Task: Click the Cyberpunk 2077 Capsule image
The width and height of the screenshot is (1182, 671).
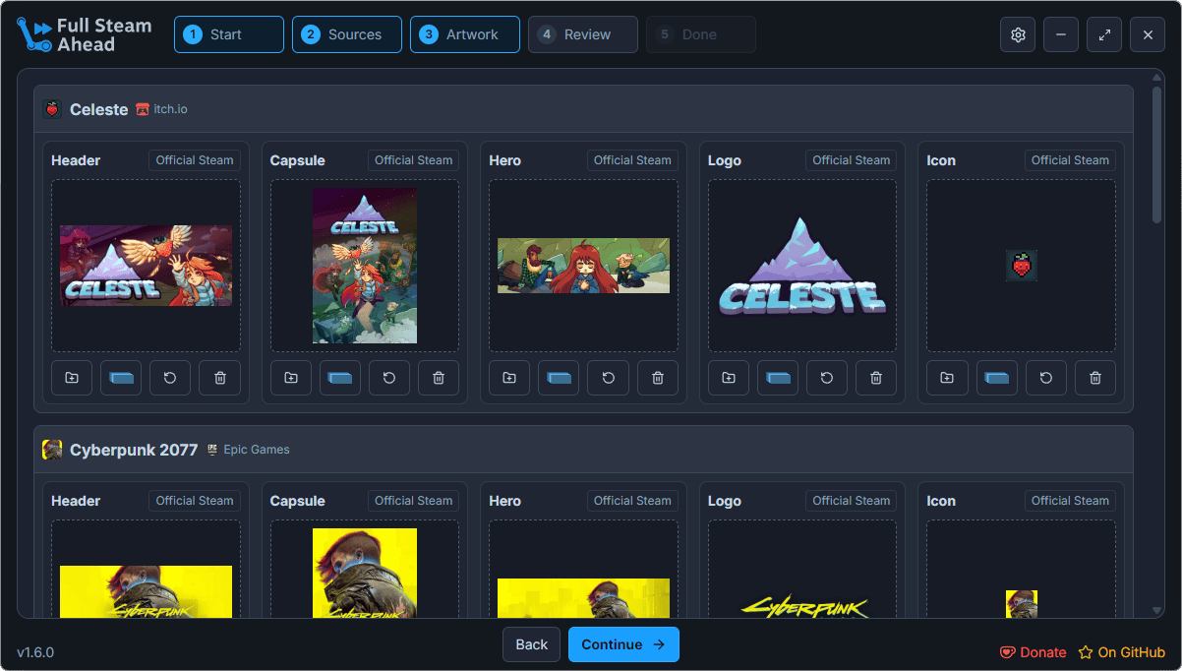Action: 365,574
